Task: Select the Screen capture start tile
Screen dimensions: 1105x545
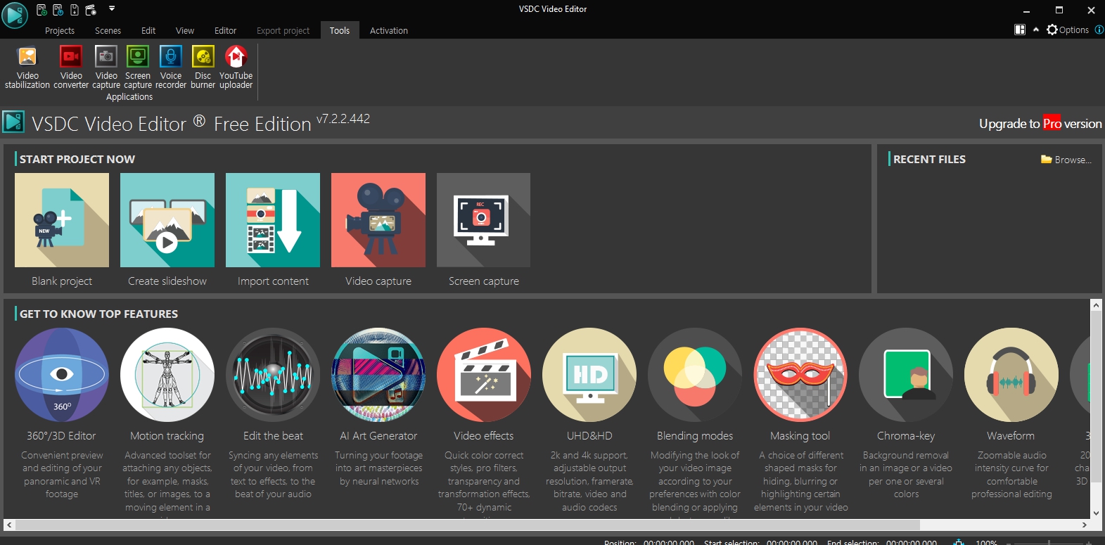Action: pos(484,220)
